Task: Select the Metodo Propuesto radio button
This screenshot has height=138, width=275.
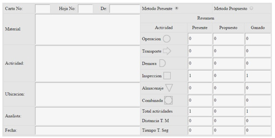Action: click(x=251, y=8)
